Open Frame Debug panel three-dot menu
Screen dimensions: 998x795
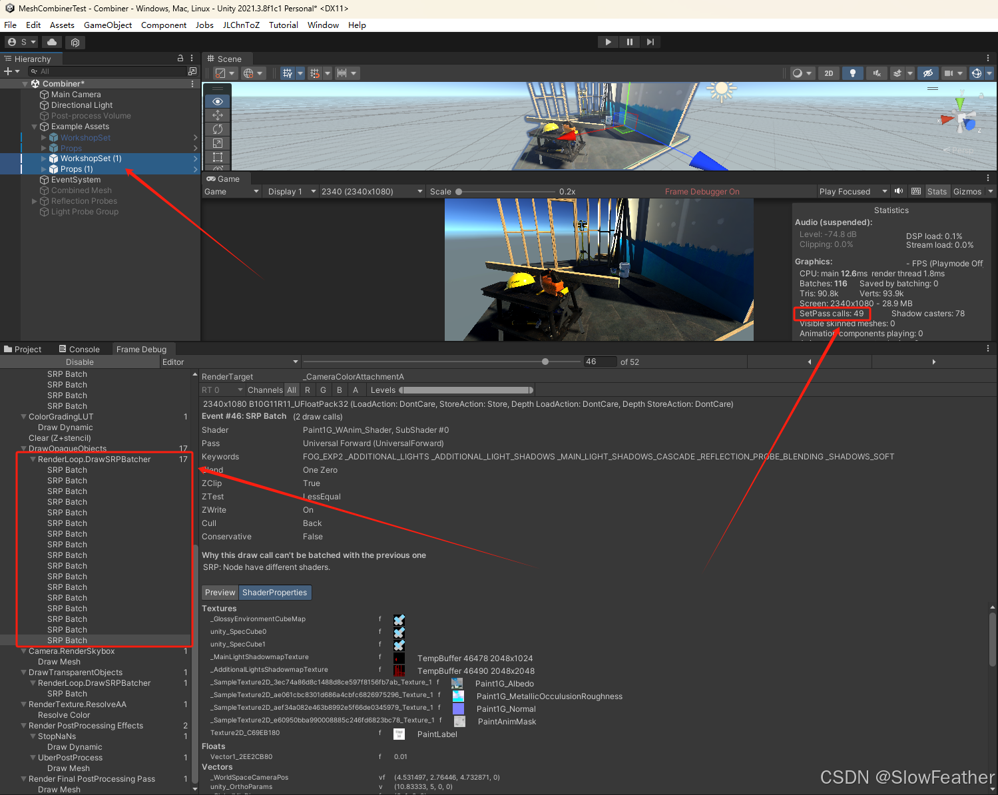988,349
